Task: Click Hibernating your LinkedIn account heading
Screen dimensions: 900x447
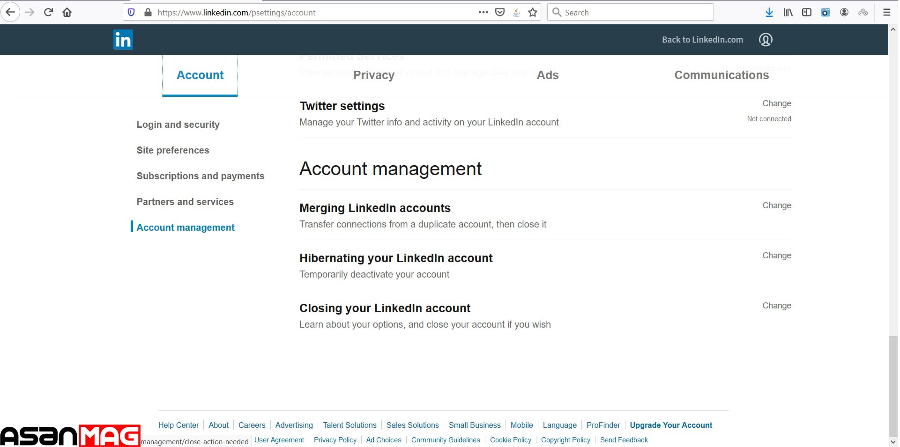Action: [x=396, y=258]
